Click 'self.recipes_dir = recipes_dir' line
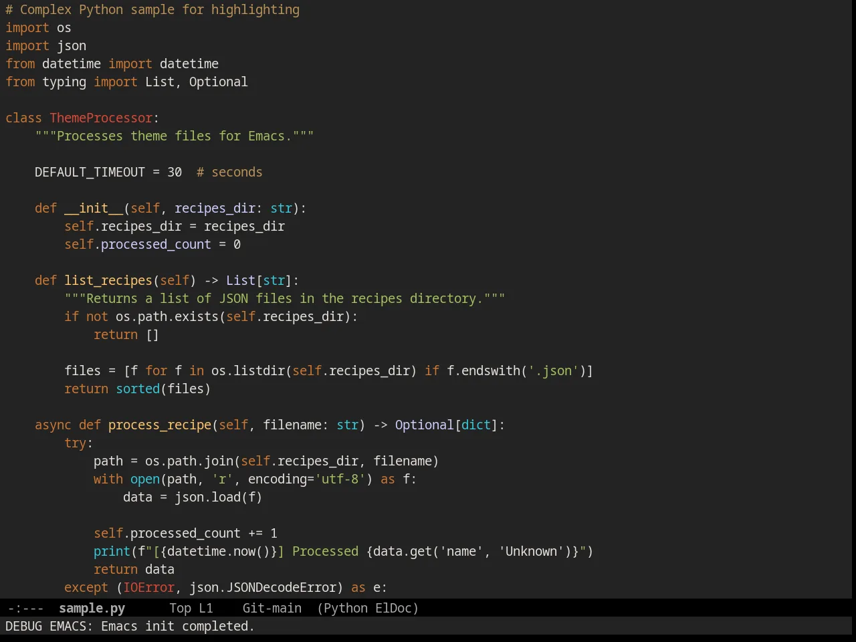The width and height of the screenshot is (856, 642). pyautogui.click(x=175, y=226)
